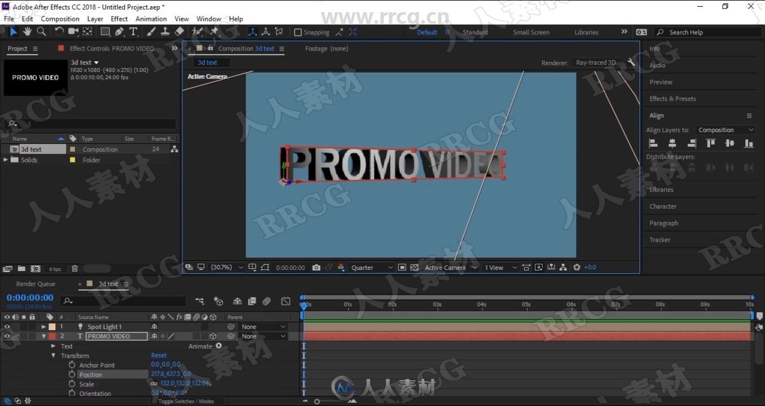Open the viewer magnification (30.7%) dropdown
This screenshot has height=406, width=765.
coord(227,267)
